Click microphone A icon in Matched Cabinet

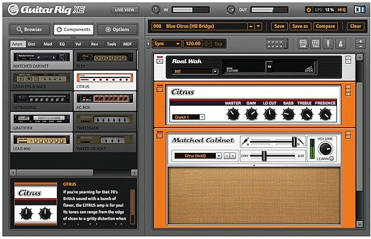(245, 142)
